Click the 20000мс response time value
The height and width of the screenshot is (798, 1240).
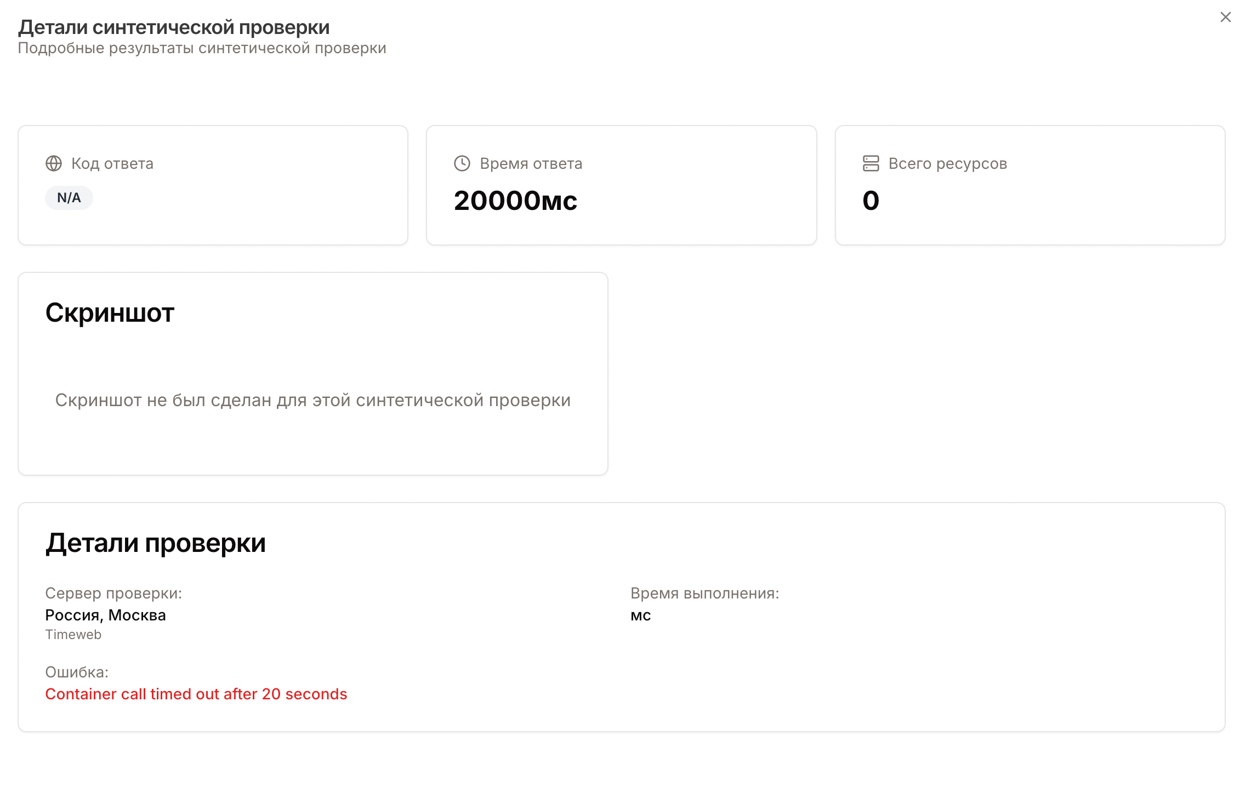click(516, 201)
